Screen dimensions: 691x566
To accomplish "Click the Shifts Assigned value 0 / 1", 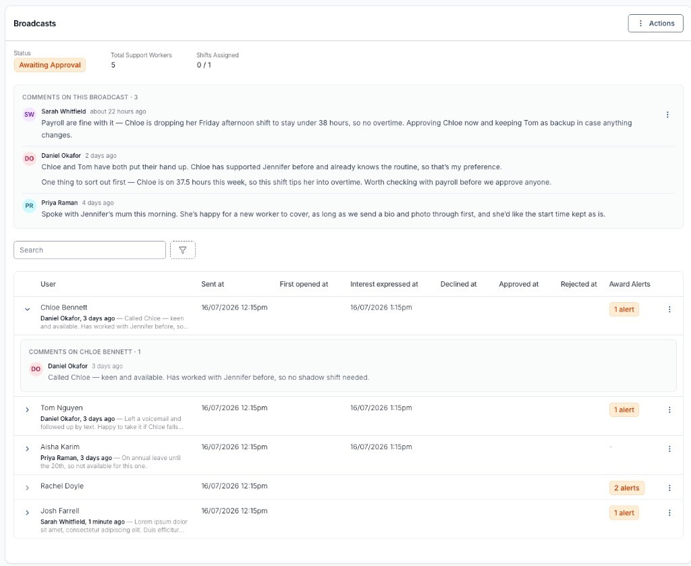I will point(204,65).
